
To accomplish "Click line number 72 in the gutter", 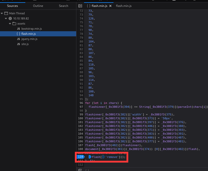I will coord(81,11).
